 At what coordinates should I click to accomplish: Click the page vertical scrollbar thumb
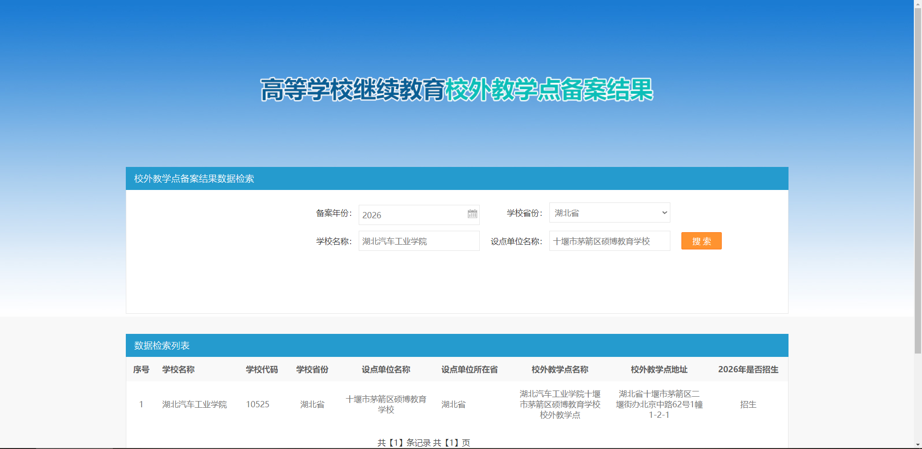[918, 181]
